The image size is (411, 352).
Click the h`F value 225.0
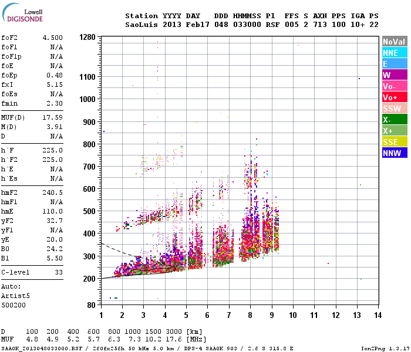53,150
